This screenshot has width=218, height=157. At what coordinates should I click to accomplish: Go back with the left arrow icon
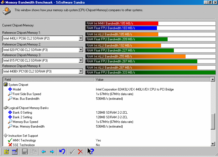44,152
